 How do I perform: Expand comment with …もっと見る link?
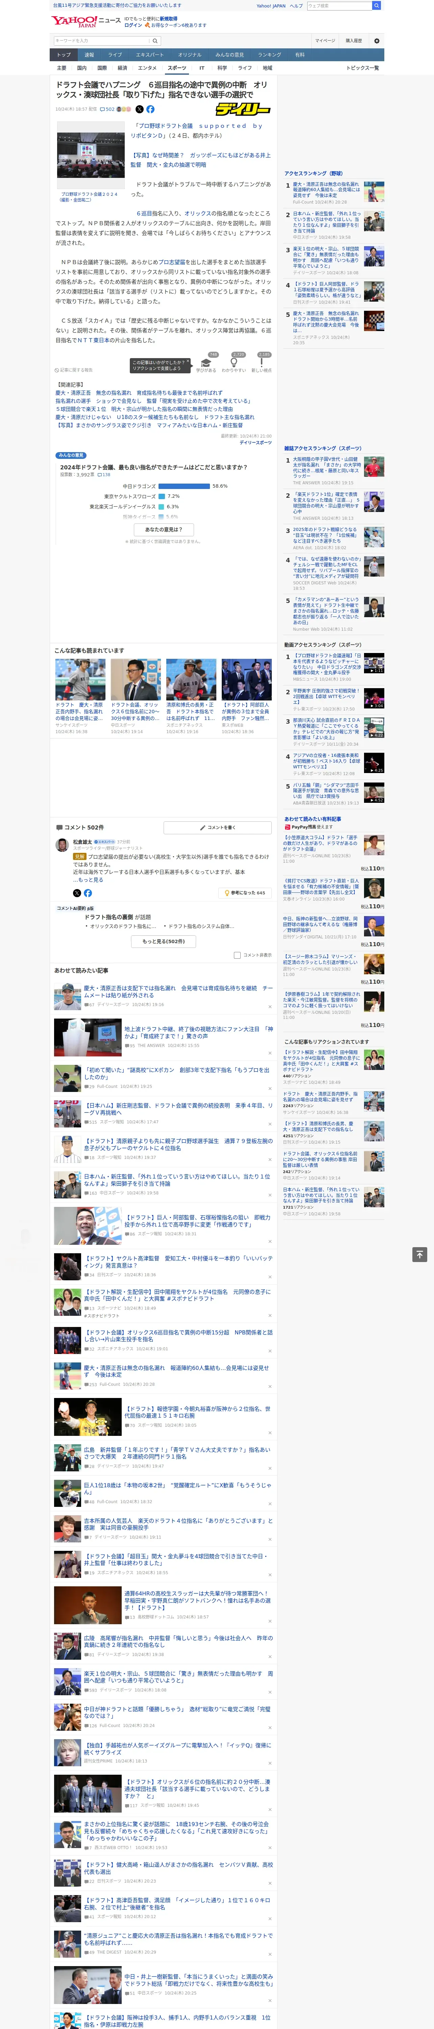(88, 880)
